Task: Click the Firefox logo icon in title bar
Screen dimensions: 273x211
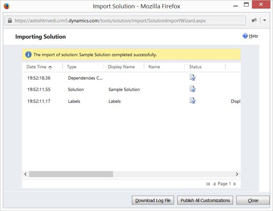Action: point(6,7)
